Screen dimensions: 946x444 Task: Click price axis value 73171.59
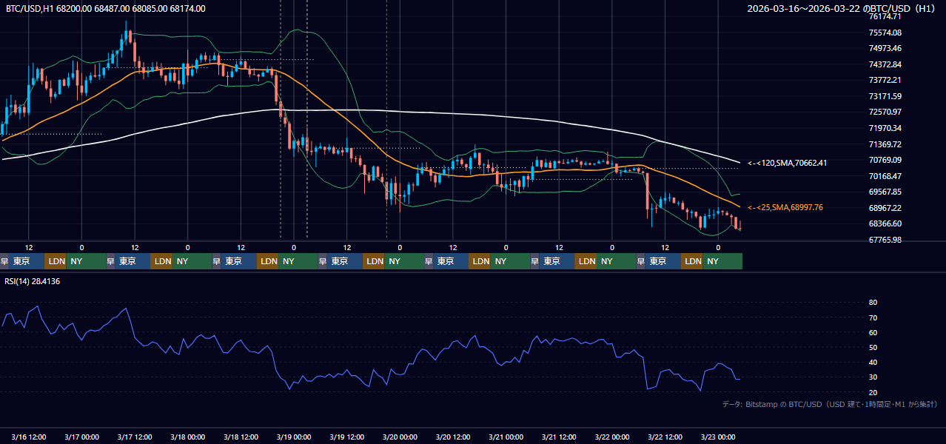(x=885, y=96)
